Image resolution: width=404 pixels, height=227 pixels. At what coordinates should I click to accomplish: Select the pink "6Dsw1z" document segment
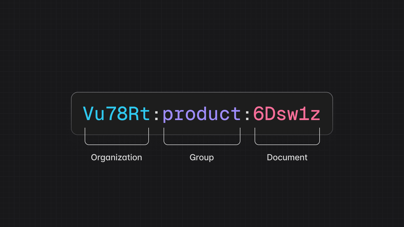(x=287, y=113)
